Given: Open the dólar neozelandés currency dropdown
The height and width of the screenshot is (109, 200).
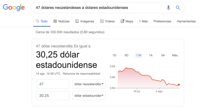Looking at the screenshot, I should click(89, 84).
